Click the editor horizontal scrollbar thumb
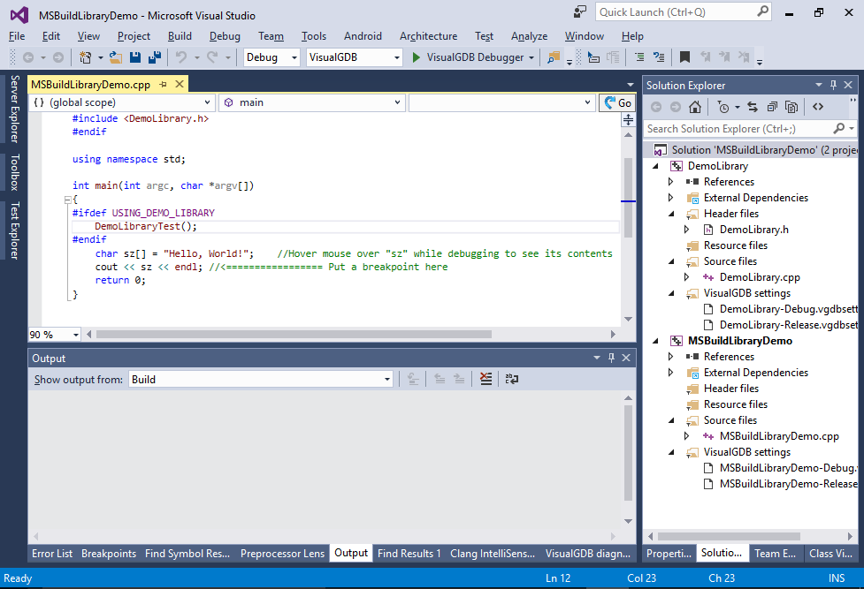The image size is (864, 589). 294,334
